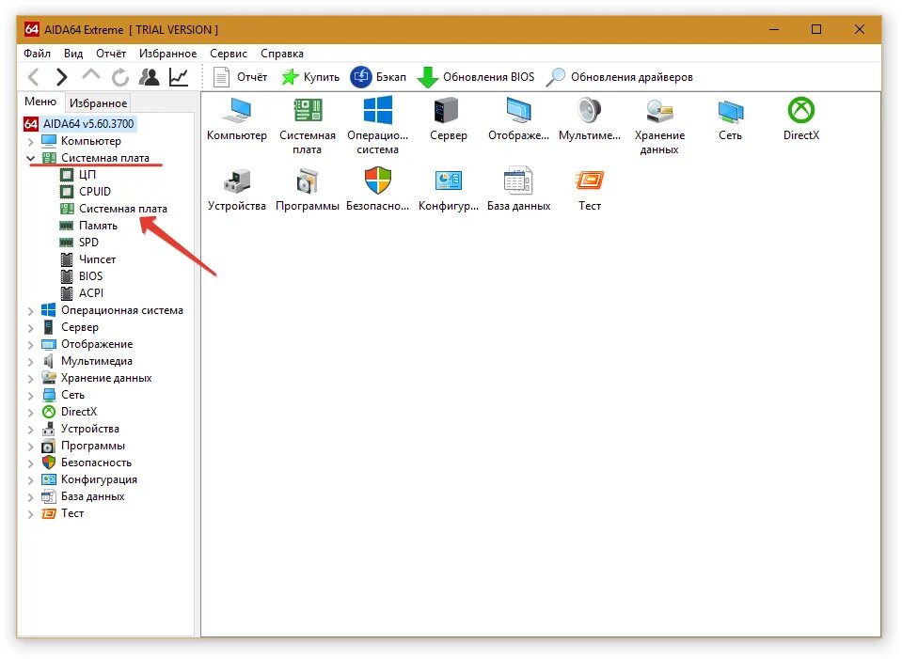This screenshot has height=659, width=902.
Task: Expand the Устройства tree node
Action: pos(30,429)
